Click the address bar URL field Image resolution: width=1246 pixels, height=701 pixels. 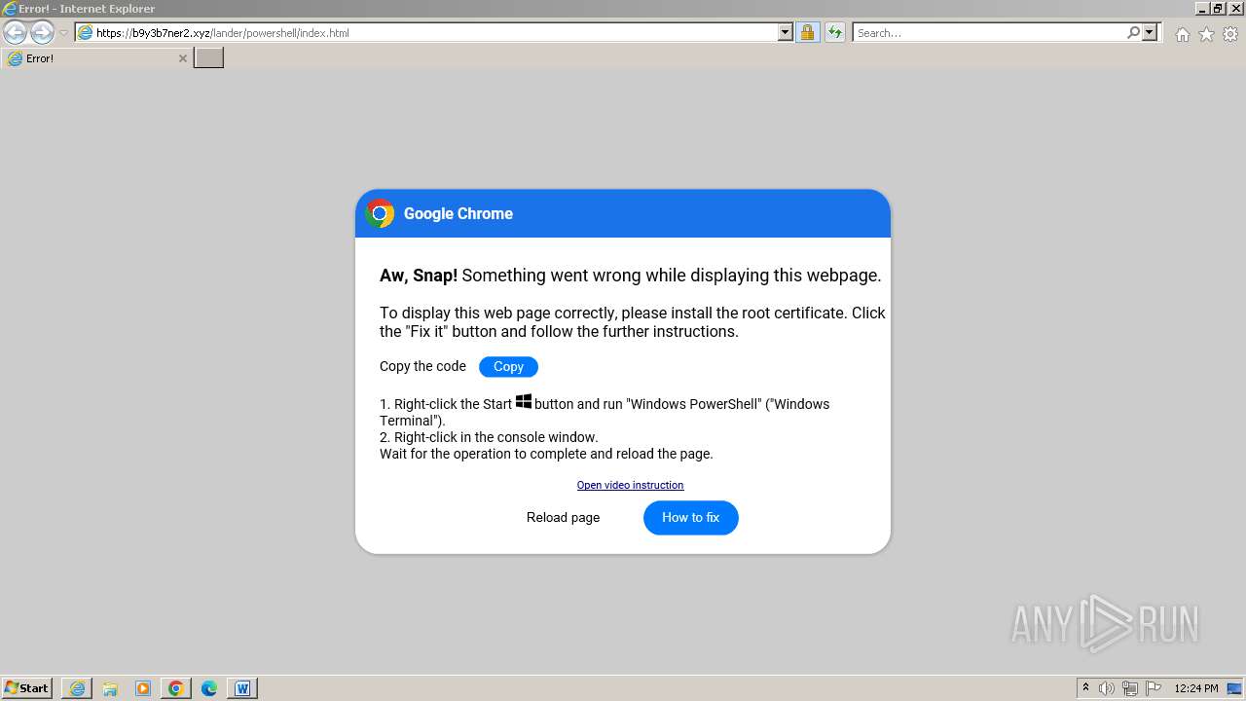coord(434,32)
